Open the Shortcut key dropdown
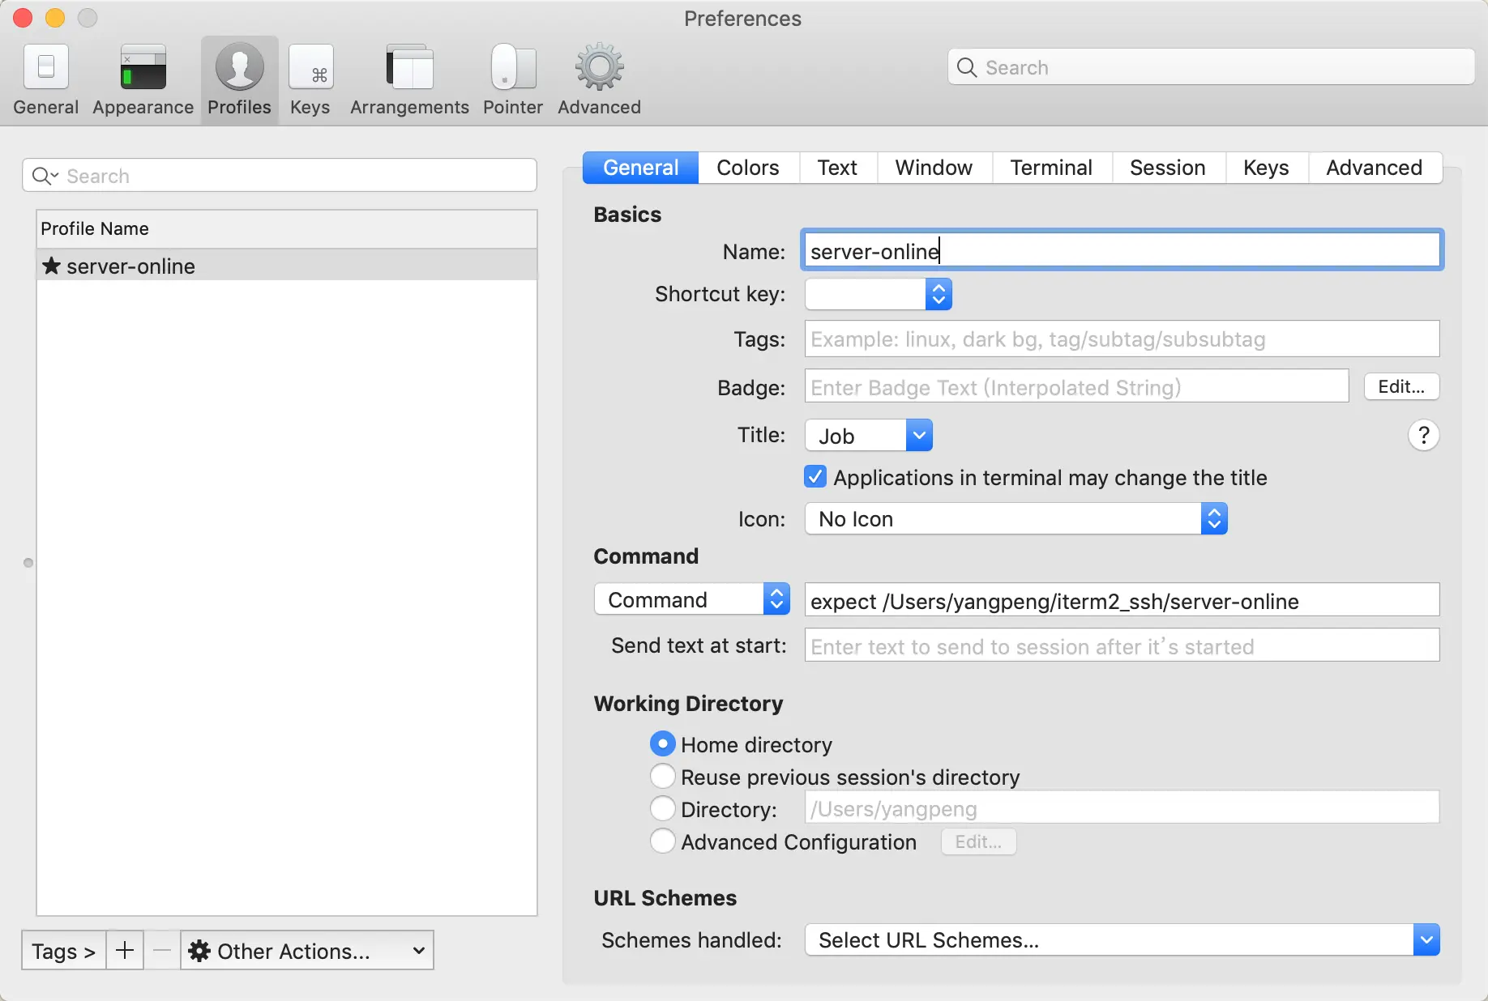Viewport: 1488px width, 1001px height. pyautogui.click(x=879, y=294)
